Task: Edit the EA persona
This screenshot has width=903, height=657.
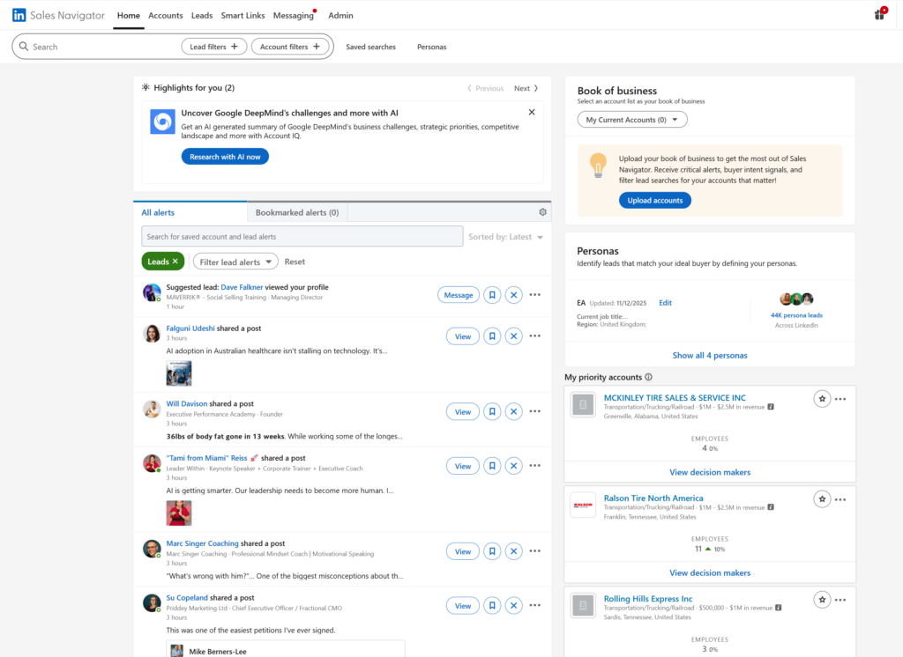Action: (x=665, y=303)
